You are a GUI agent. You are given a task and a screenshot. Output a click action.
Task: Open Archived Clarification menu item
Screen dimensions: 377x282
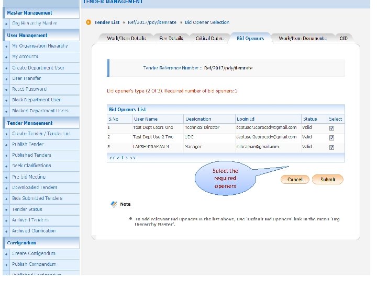34,231
